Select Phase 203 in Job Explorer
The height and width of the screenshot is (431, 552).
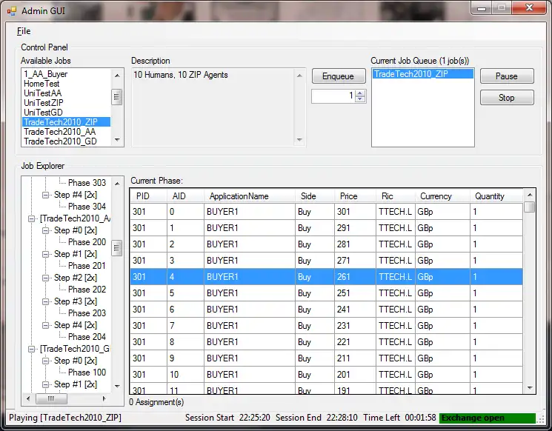tap(87, 313)
